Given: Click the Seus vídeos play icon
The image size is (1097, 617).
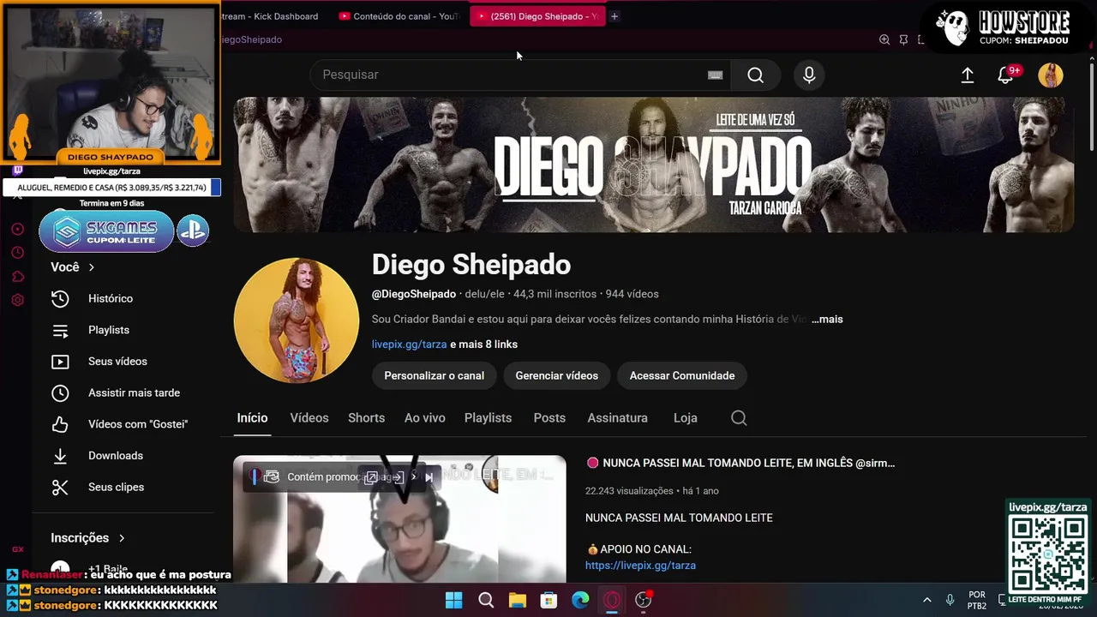Looking at the screenshot, I should 60,362.
